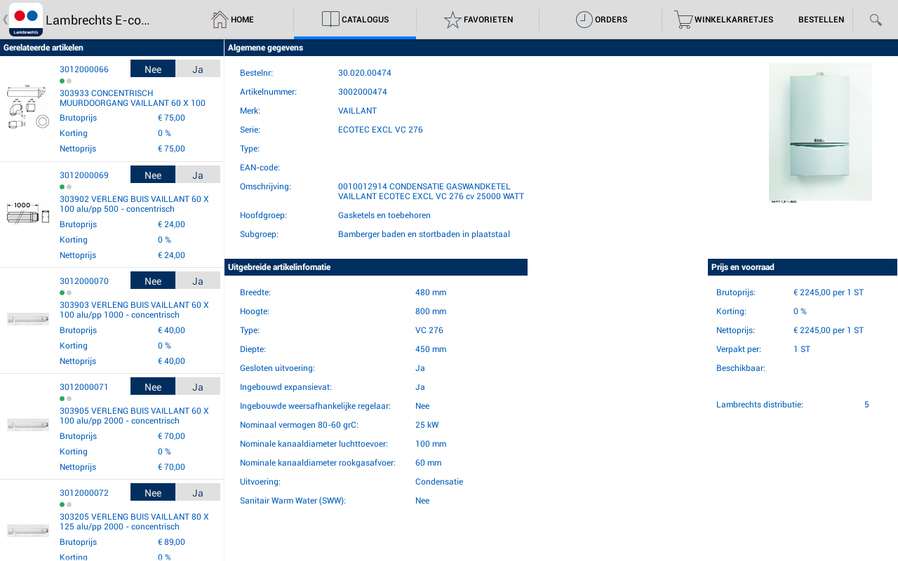Click the 303903 Verleng Buis 1000 description
This screenshot has height=561, width=898.
pyautogui.click(x=134, y=309)
